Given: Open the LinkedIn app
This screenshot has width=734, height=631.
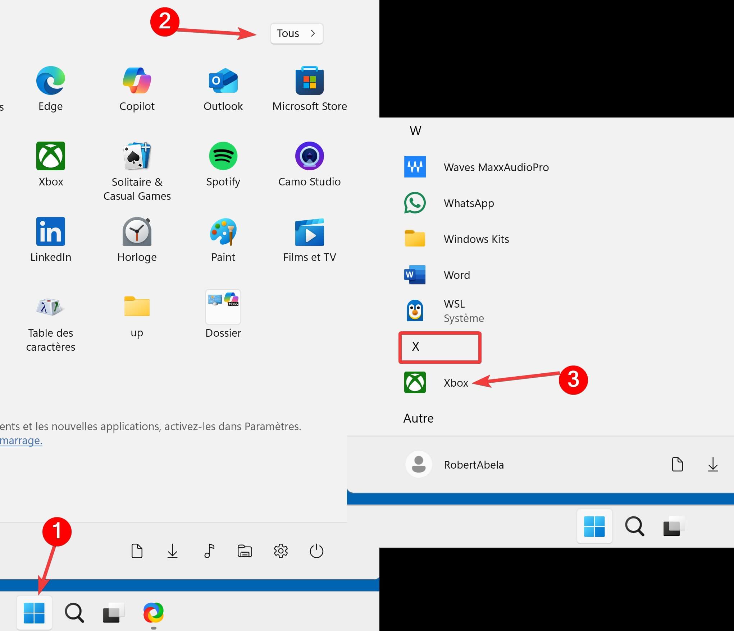Looking at the screenshot, I should tap(50, 240).
